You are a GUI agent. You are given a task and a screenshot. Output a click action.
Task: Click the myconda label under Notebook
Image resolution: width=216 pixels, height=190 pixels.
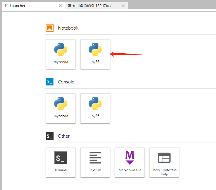(61, 62)
